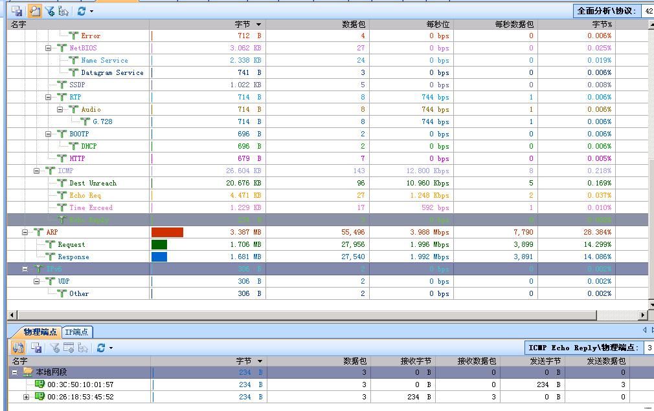Image resolution: width=654 pixels, height=411 pixels.
Task: Click the save icon in the endpoint panel toolbar
Action: point(36,348)
